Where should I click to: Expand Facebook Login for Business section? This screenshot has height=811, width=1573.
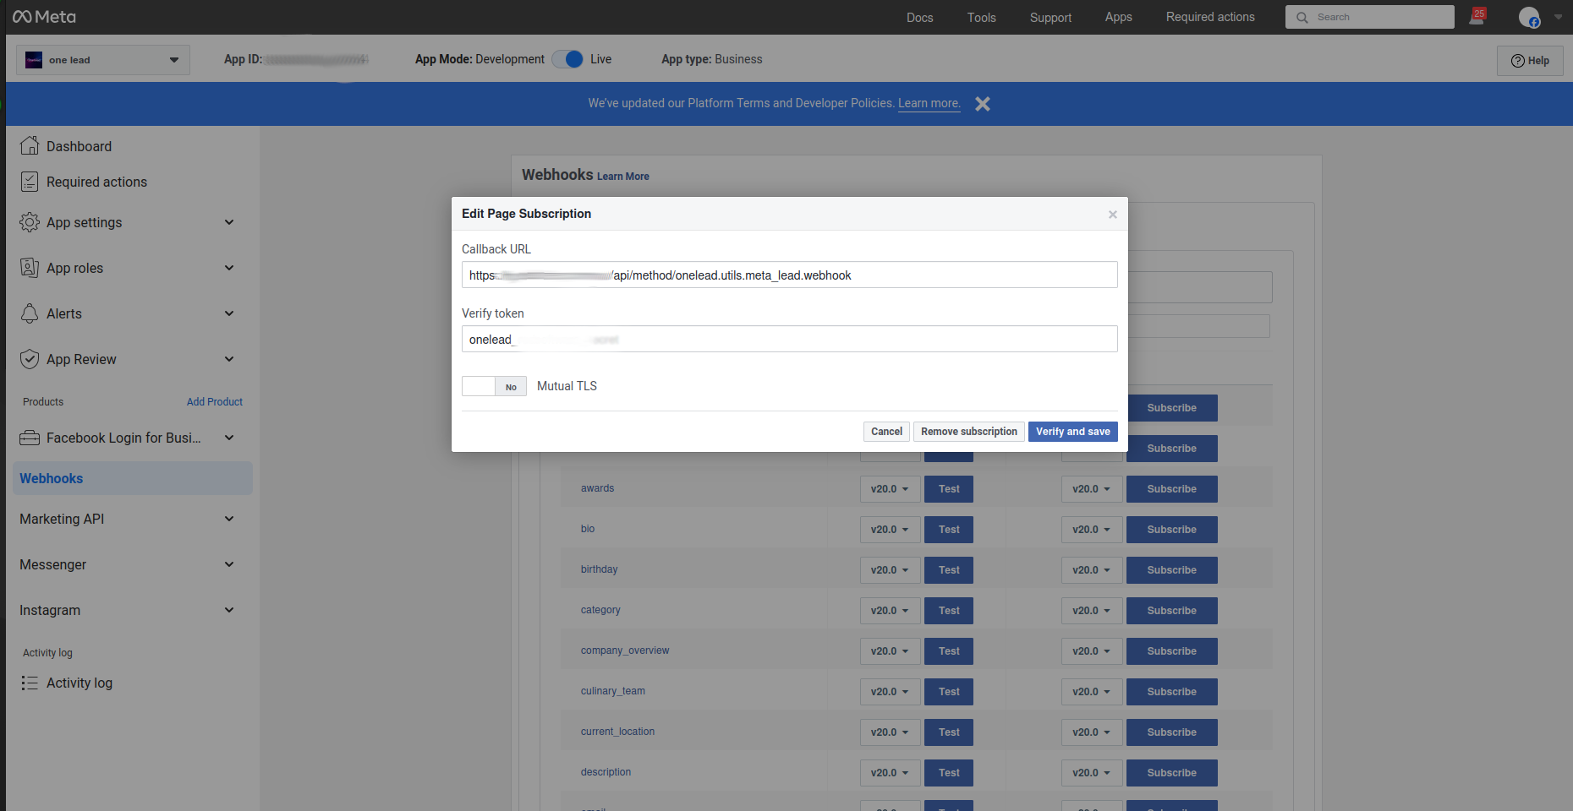pyautogui.click(x=229, y=438)
